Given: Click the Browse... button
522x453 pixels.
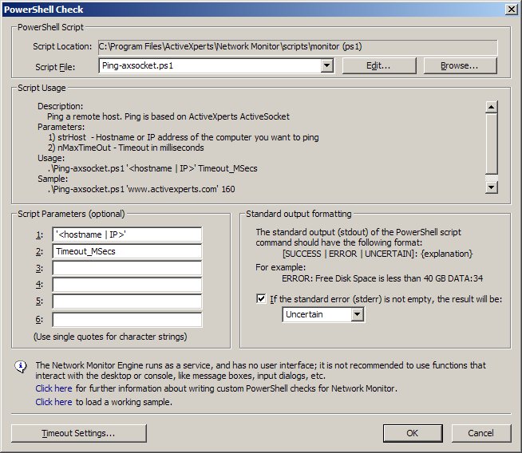Looking at the screenshot, I should coord(460,65).
